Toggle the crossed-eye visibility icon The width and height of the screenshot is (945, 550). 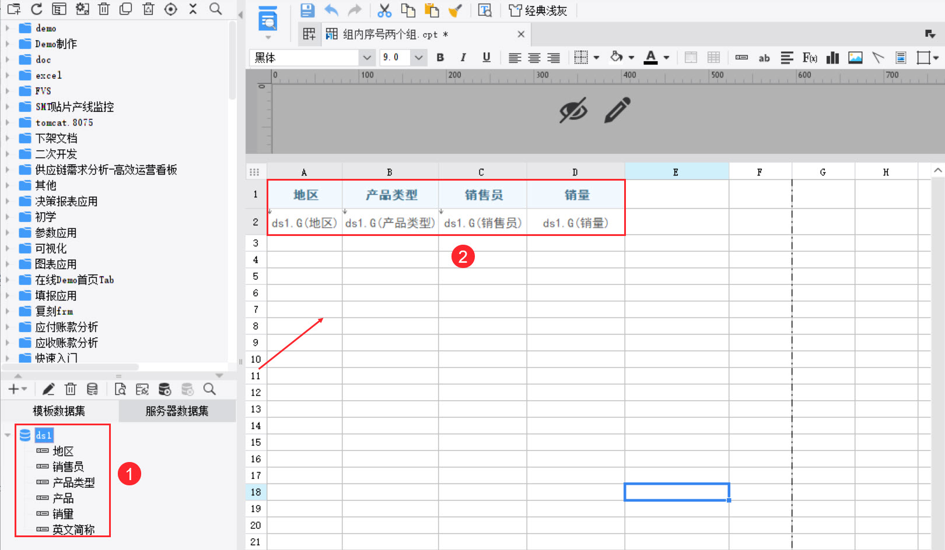tap(573, 110)
